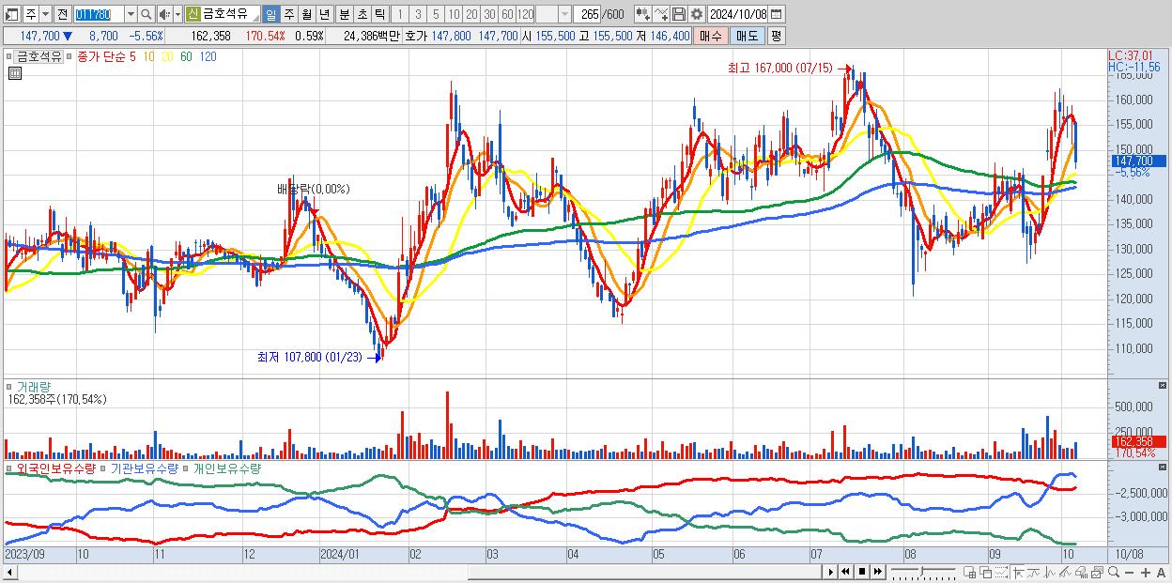Click the add line indicator icon

(661, 15)
